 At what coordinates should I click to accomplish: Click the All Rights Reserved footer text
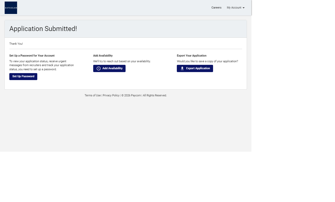tap(155, 96)
